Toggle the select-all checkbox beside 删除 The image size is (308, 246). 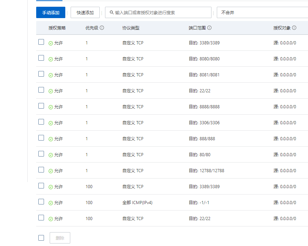pyautogui.click(x=41, y=238)
